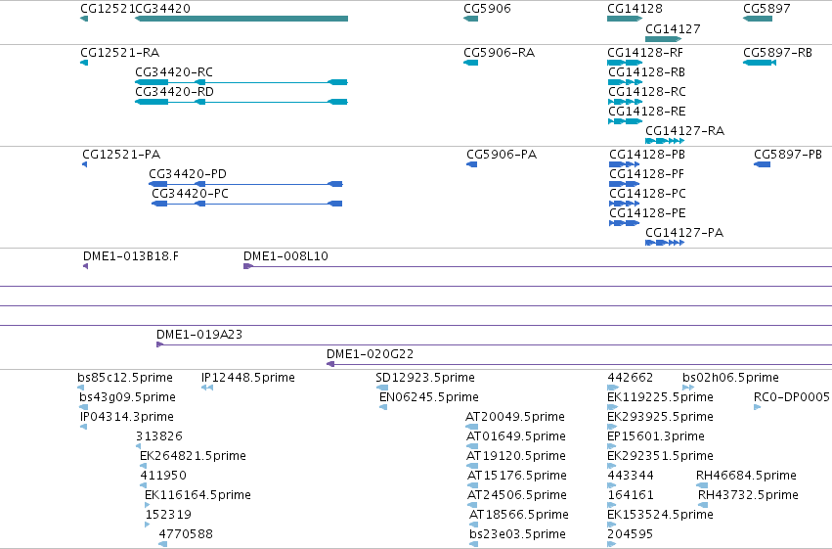The height and width of the screenshot is (549, 832).
Task: Click the CG12521 gene label
Action: tap(108, 9)
